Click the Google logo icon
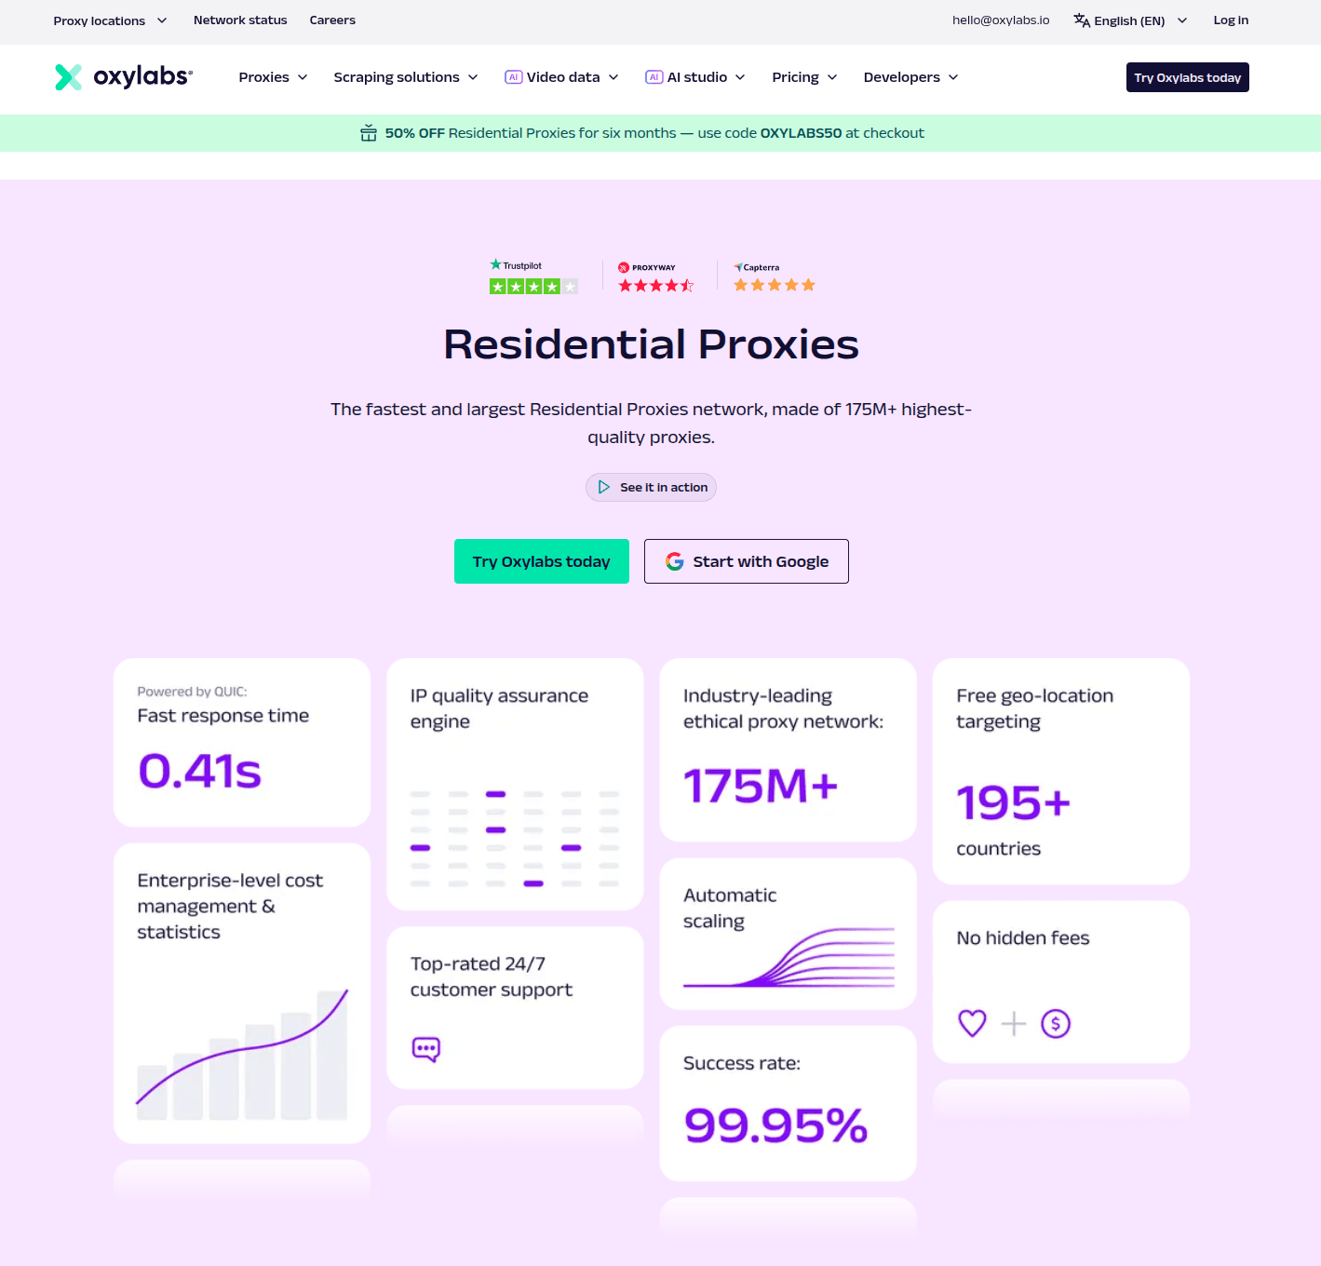This screenshot has height=1266, width=1321. point(675,561)
